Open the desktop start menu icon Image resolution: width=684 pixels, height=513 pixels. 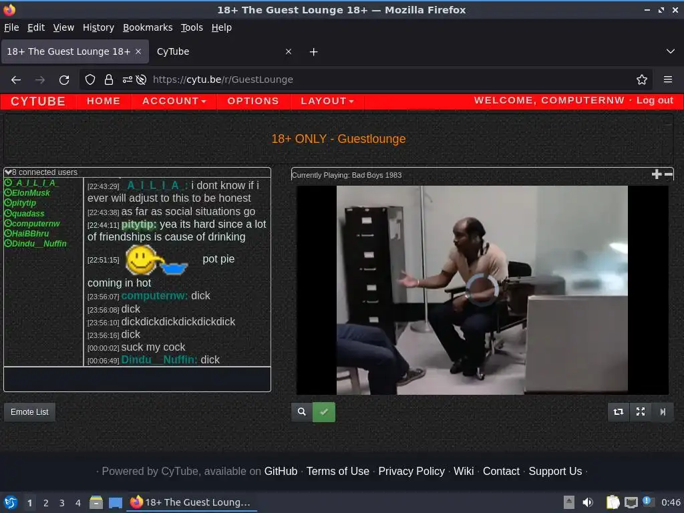coord(11,502)
